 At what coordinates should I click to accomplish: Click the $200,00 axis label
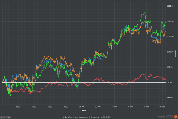tap(170, 21)
